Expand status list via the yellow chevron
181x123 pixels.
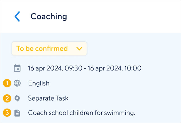point(79,49)
